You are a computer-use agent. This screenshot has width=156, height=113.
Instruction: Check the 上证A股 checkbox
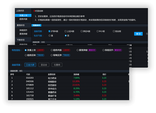66,31
